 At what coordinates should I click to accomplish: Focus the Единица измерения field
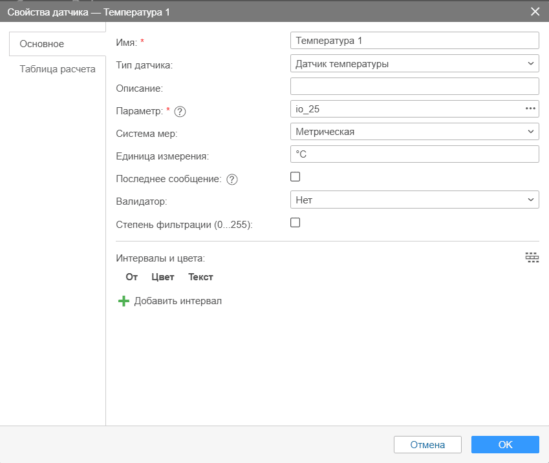[x=414, y=154]
